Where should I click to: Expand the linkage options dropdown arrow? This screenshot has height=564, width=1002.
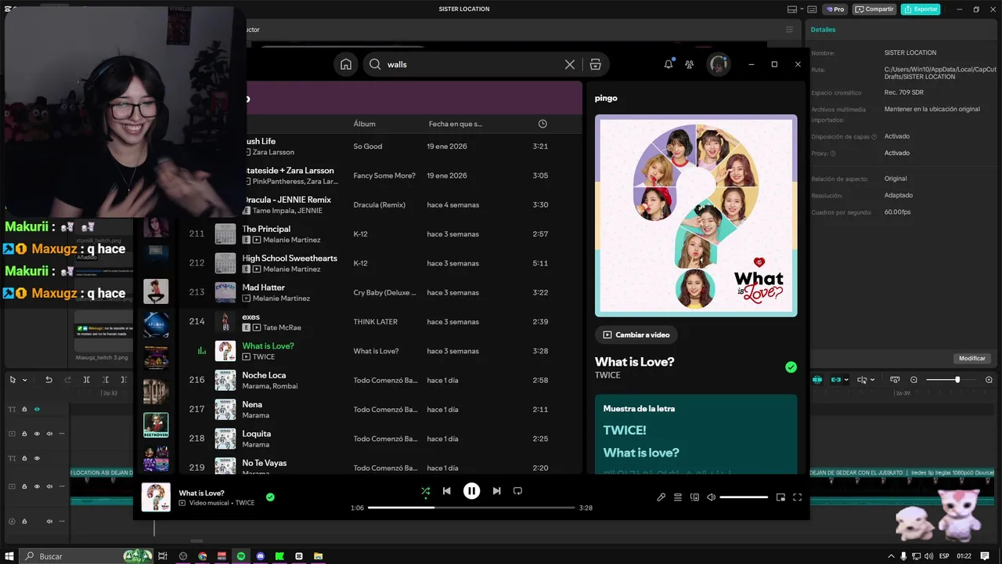point(846,380)
